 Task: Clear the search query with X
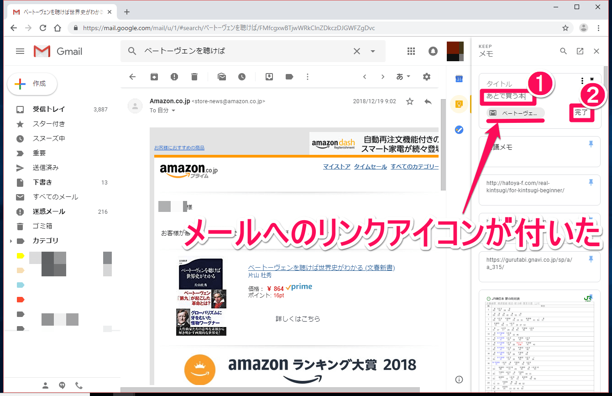(x=357, y=51)
